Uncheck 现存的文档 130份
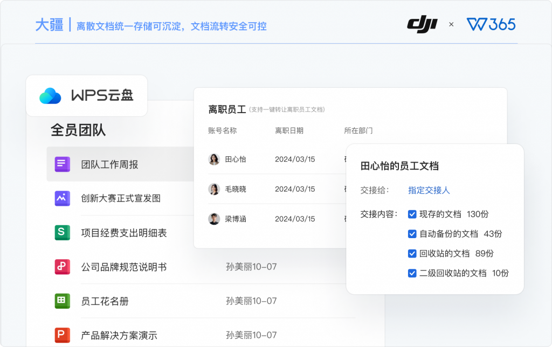This screenshot has height=347, width=552. pos(412,214)
